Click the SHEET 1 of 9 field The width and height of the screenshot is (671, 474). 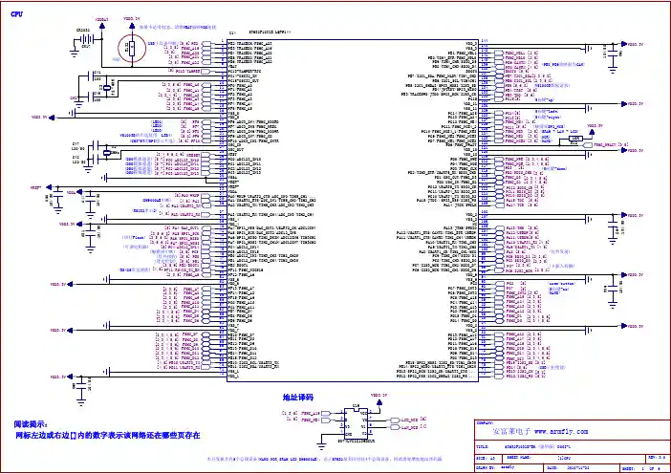point(644,467)
